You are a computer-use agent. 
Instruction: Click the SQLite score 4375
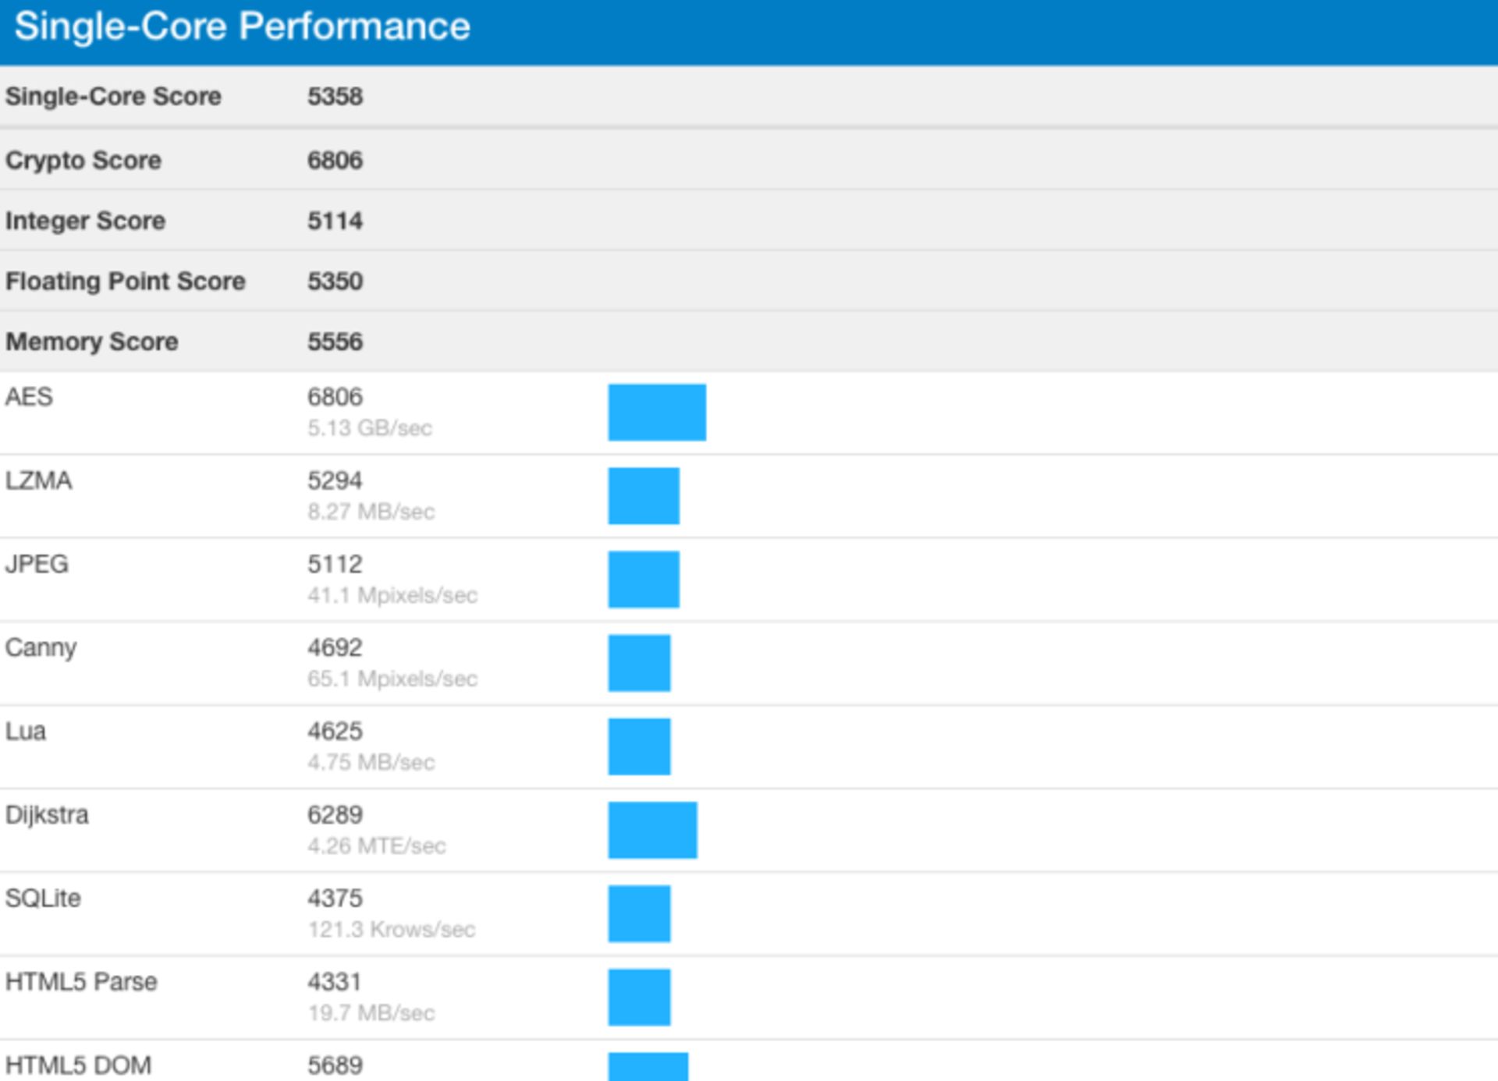pyautogui.click(x=334, y=898)
